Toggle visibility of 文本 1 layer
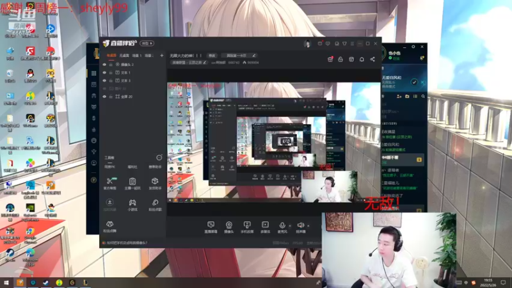Image resolution: width=512 pixels, height=288 pixels. pyautogui.click(x=104, y=72)
